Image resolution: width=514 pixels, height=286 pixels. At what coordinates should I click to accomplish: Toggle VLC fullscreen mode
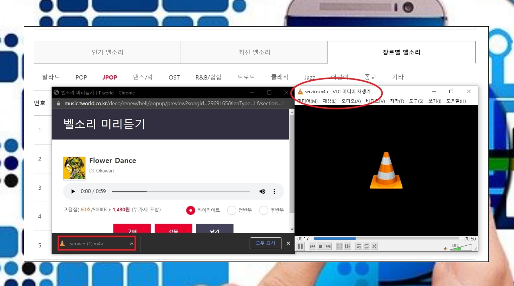(x=340, y=246)
